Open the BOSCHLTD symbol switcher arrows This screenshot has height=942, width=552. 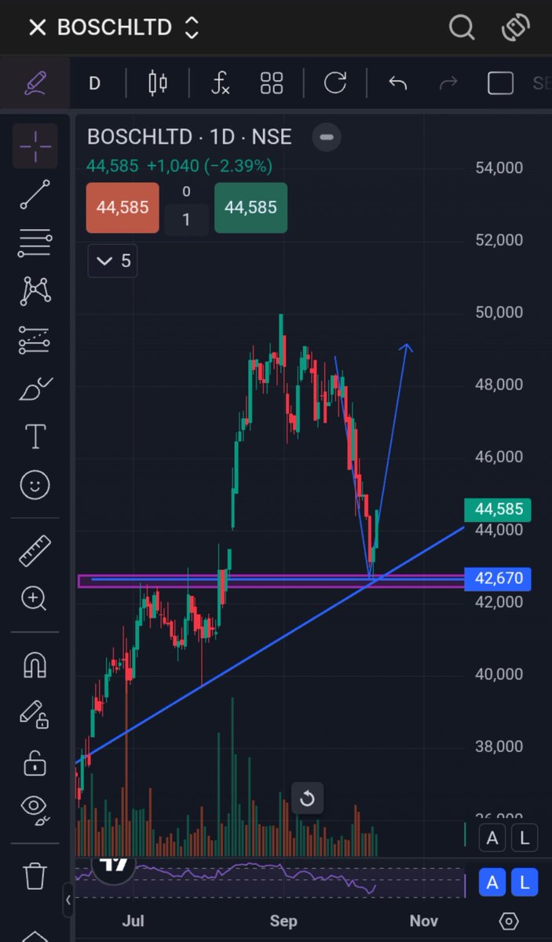(x=191, y=28)
